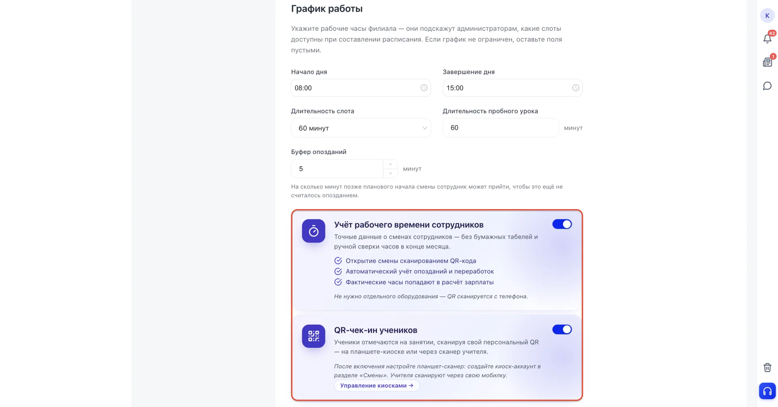Click clock icon in Начало дня field
The width and height of the screenshot is (778, 407).
(424, 88)
